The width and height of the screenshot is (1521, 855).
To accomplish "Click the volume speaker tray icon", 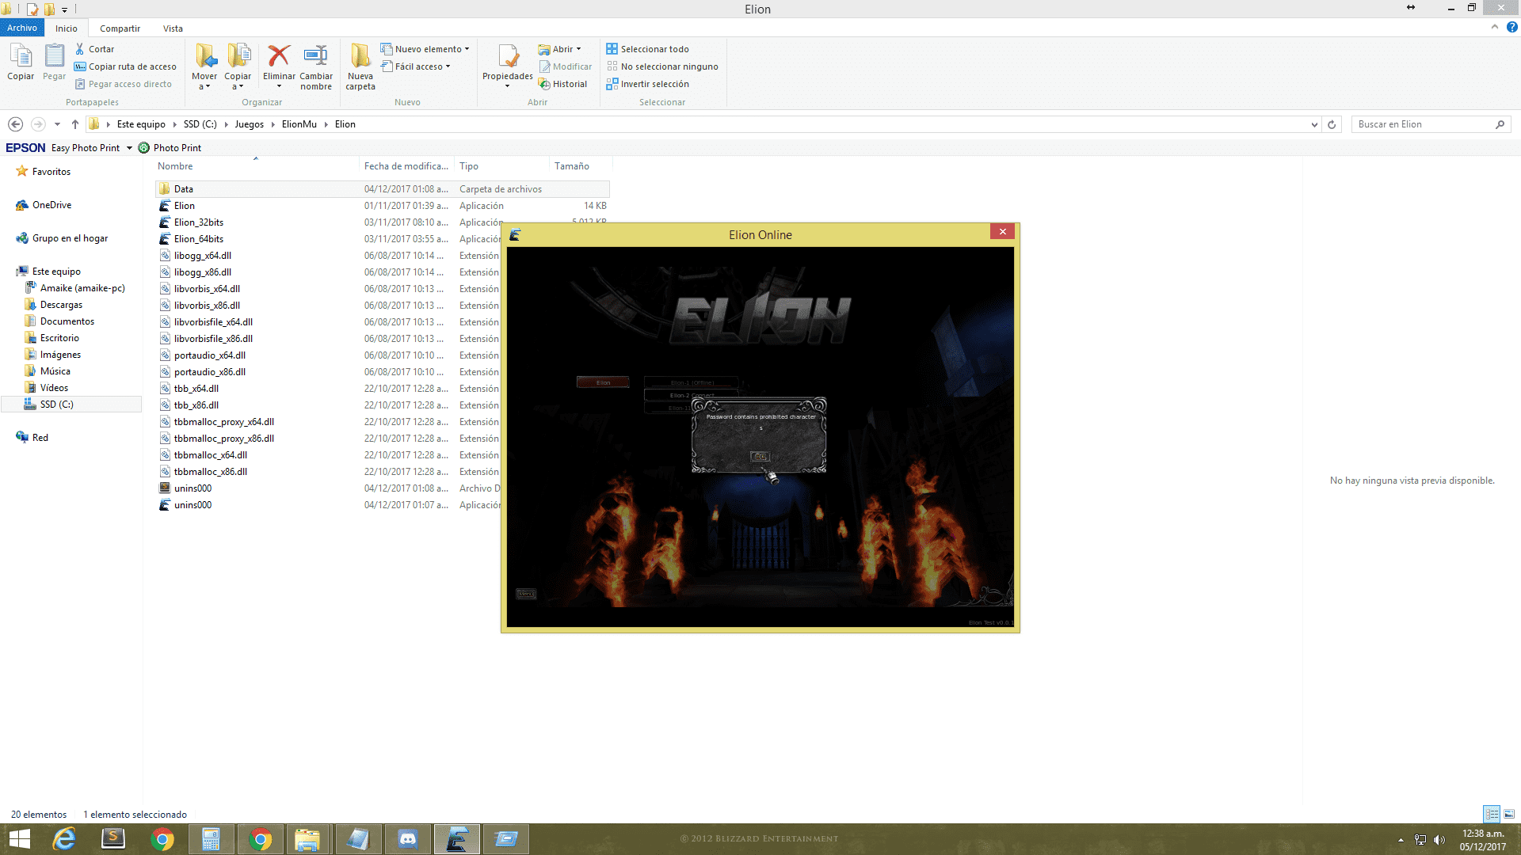I will tap(1439, 840).
